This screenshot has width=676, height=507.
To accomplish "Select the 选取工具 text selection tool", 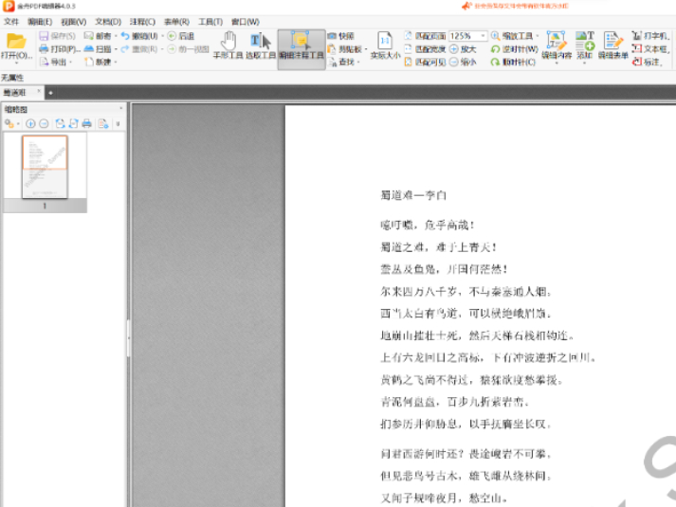I will (261, 45).
